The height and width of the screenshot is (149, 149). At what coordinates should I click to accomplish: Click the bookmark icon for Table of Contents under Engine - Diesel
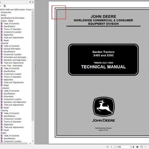pyautogui.click(x=2, y=24)
